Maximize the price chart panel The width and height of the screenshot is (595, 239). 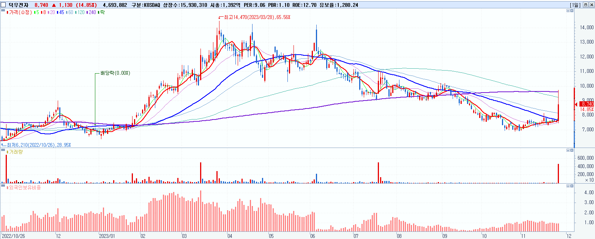[x=568, y=11]
